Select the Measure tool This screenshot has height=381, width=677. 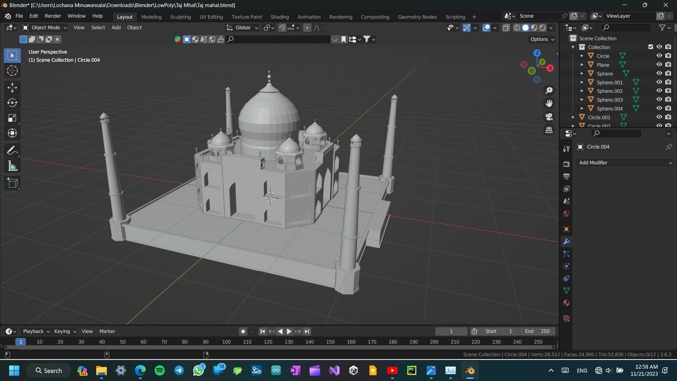12,166
